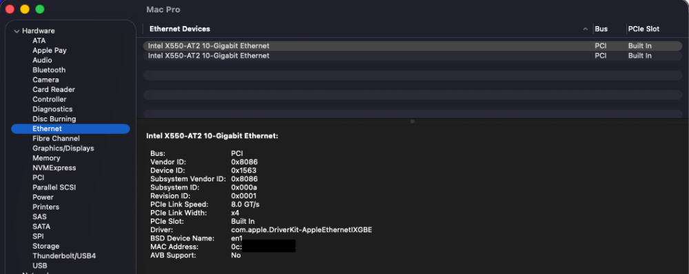Click PCIe Link Width value x4
Image resolution: width=689 pixels, height=274 pixels.
(x=235, y=213)
